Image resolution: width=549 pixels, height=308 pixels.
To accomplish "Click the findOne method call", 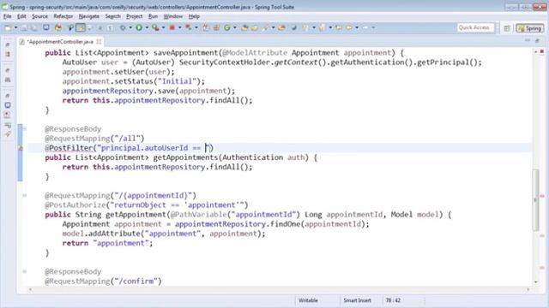I will (286, 224).
